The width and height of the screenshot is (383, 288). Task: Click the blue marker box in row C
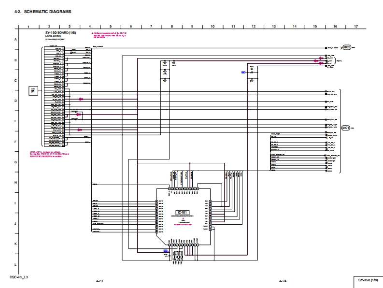point(244,72)
